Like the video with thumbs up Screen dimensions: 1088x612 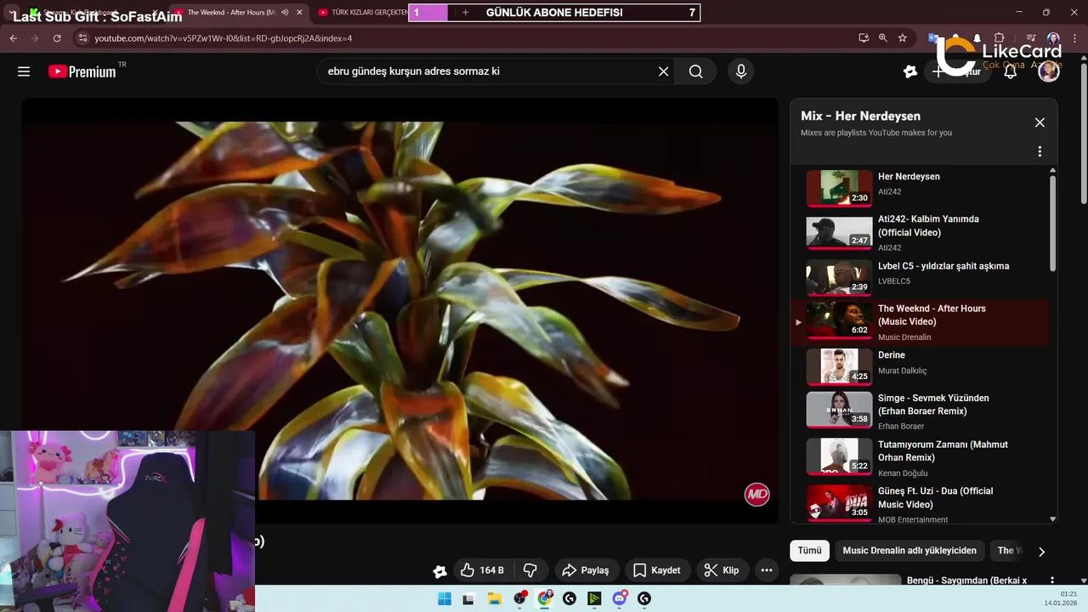click(x=483, y=570)
